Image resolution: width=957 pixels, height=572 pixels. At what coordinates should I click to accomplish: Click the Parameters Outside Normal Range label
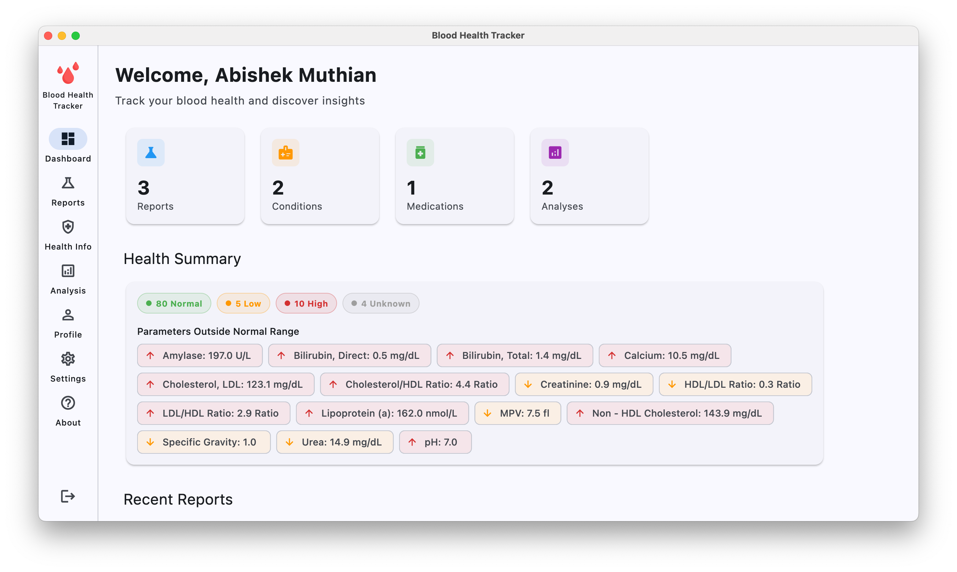pos(218,331)
